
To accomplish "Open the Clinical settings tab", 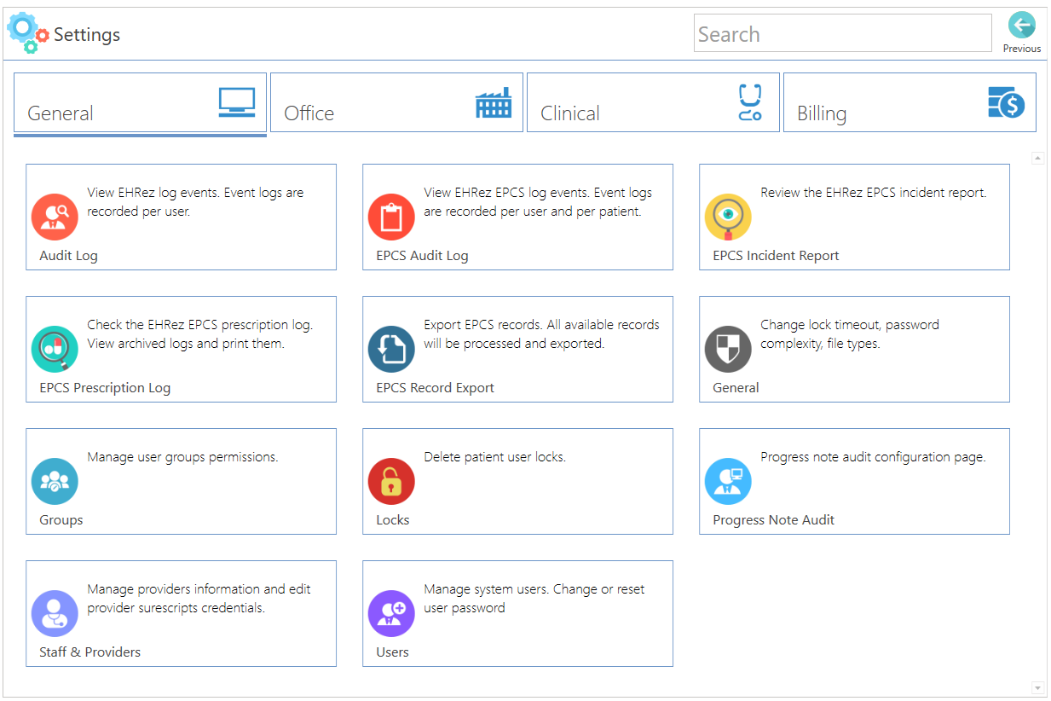I will pos(653,102).
